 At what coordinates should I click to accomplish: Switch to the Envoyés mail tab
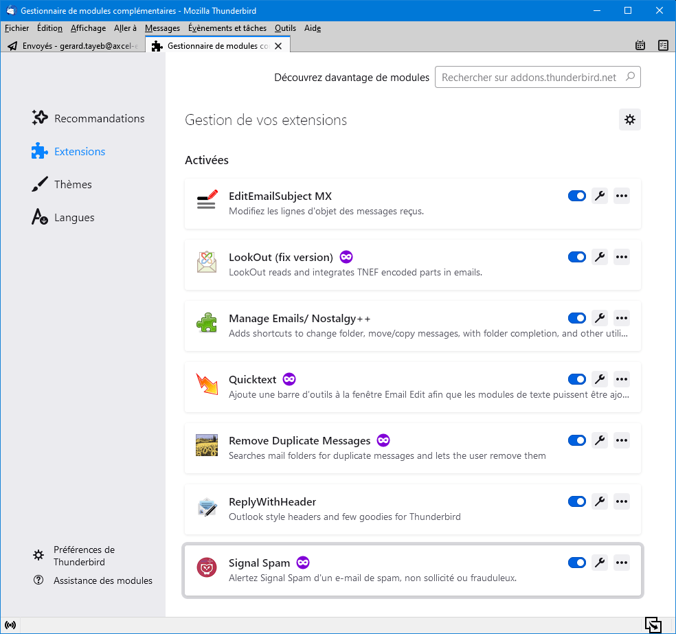[74, 46]
